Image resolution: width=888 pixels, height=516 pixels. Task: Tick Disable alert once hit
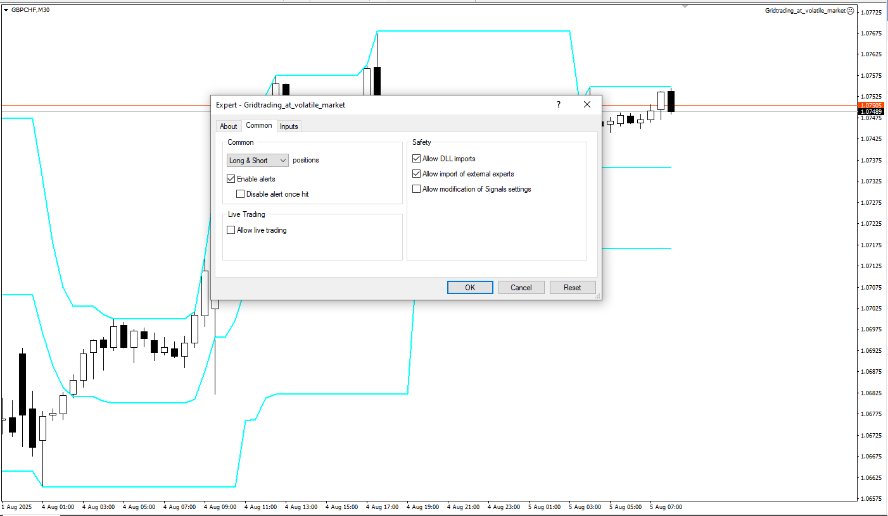241,194
